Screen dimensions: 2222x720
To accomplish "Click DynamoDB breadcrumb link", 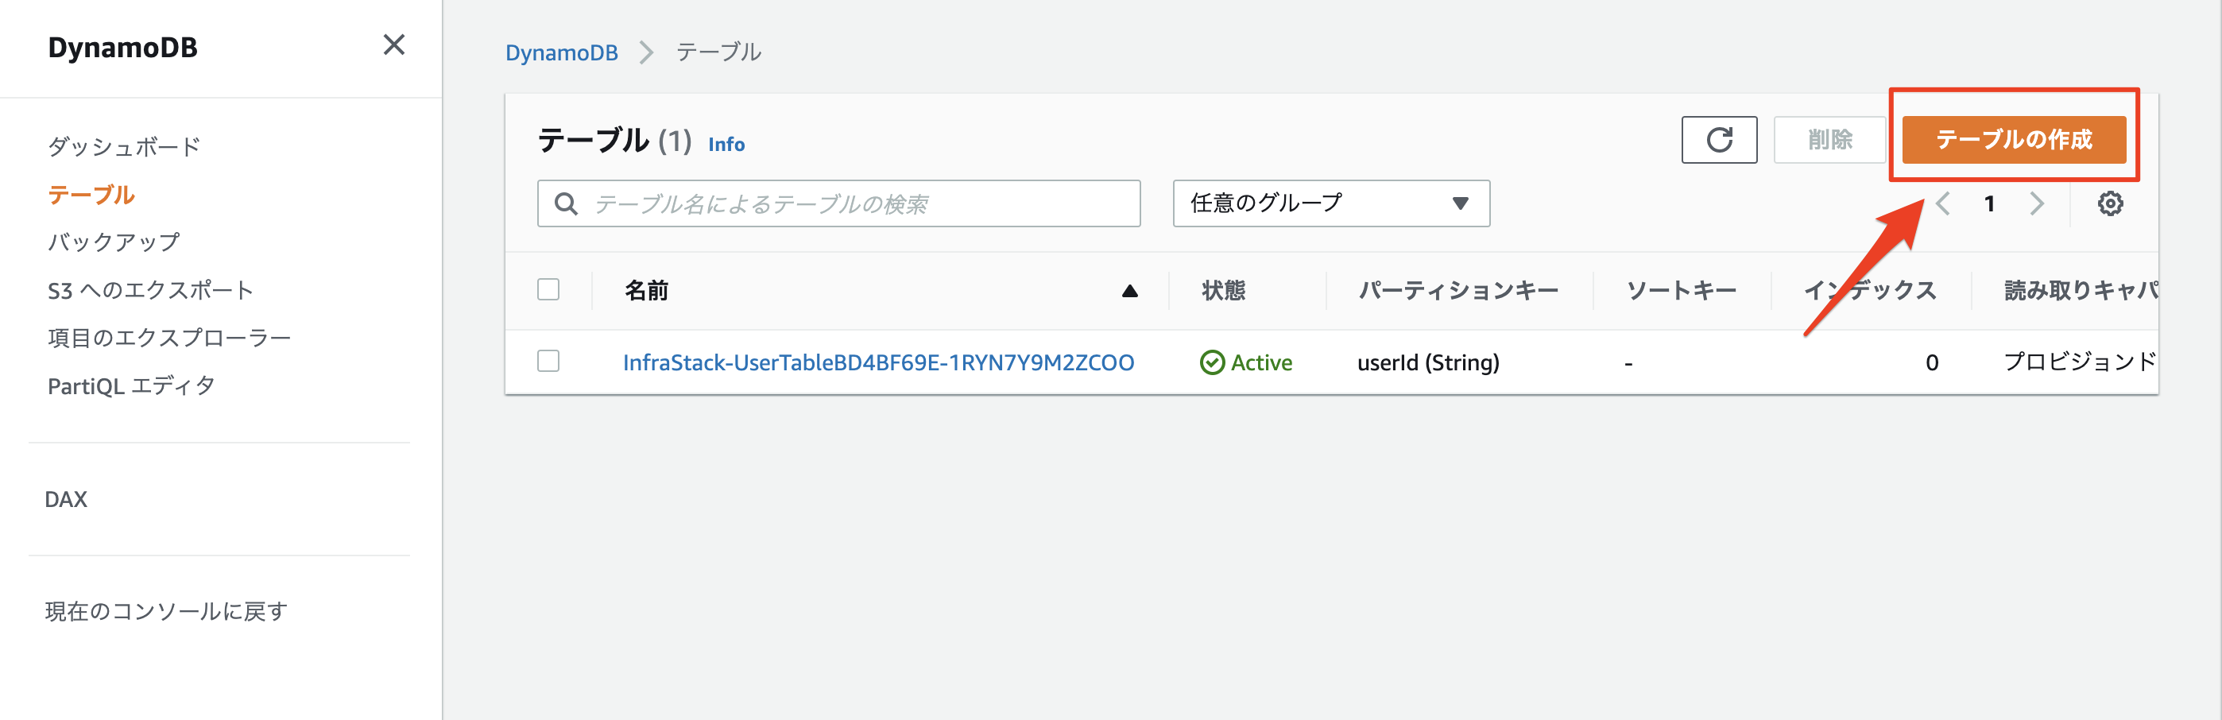I will (562, 52).
